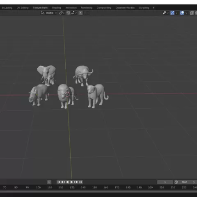Jump to the previous keyframe
The width and height of the screenshot is (197, 197).
[x=63, y=182]
